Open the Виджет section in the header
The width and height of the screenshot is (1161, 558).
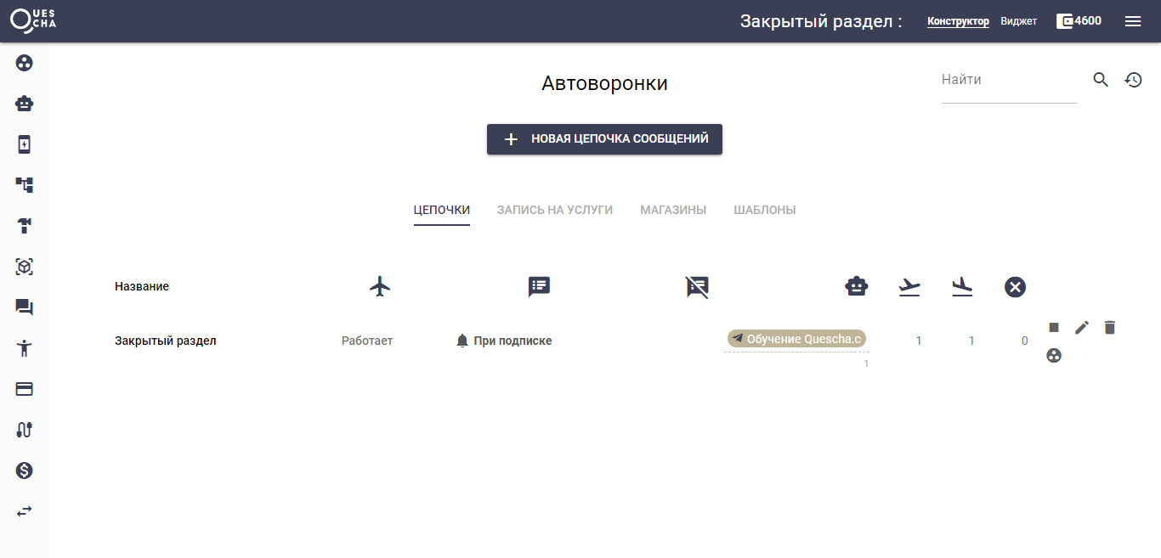click(x=1019, y=20)
